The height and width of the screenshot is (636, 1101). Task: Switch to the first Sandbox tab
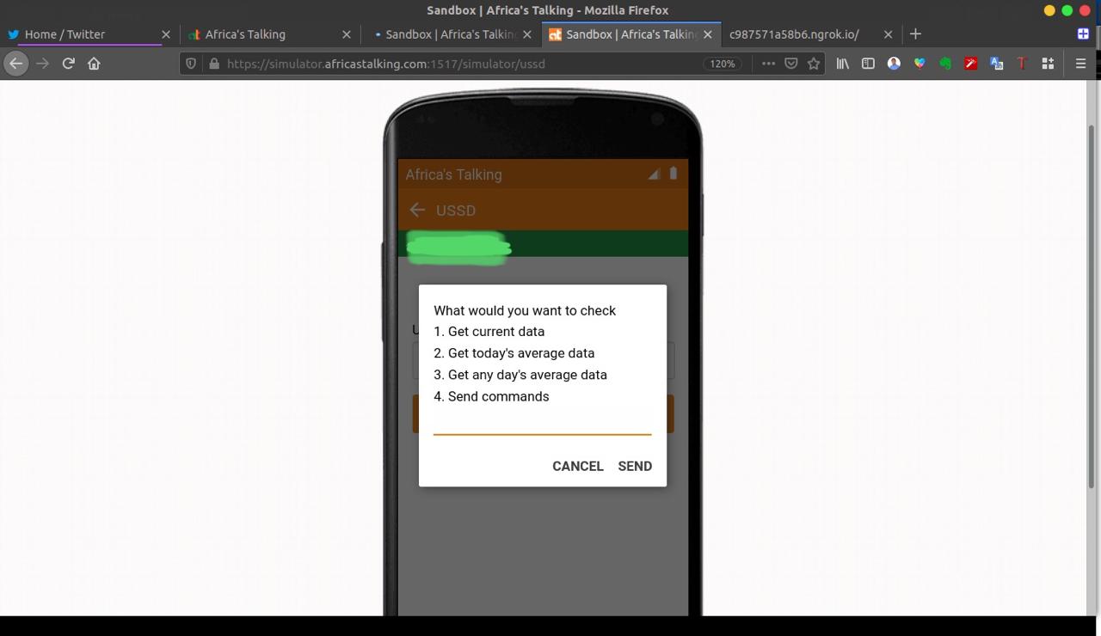click(452, 34)
